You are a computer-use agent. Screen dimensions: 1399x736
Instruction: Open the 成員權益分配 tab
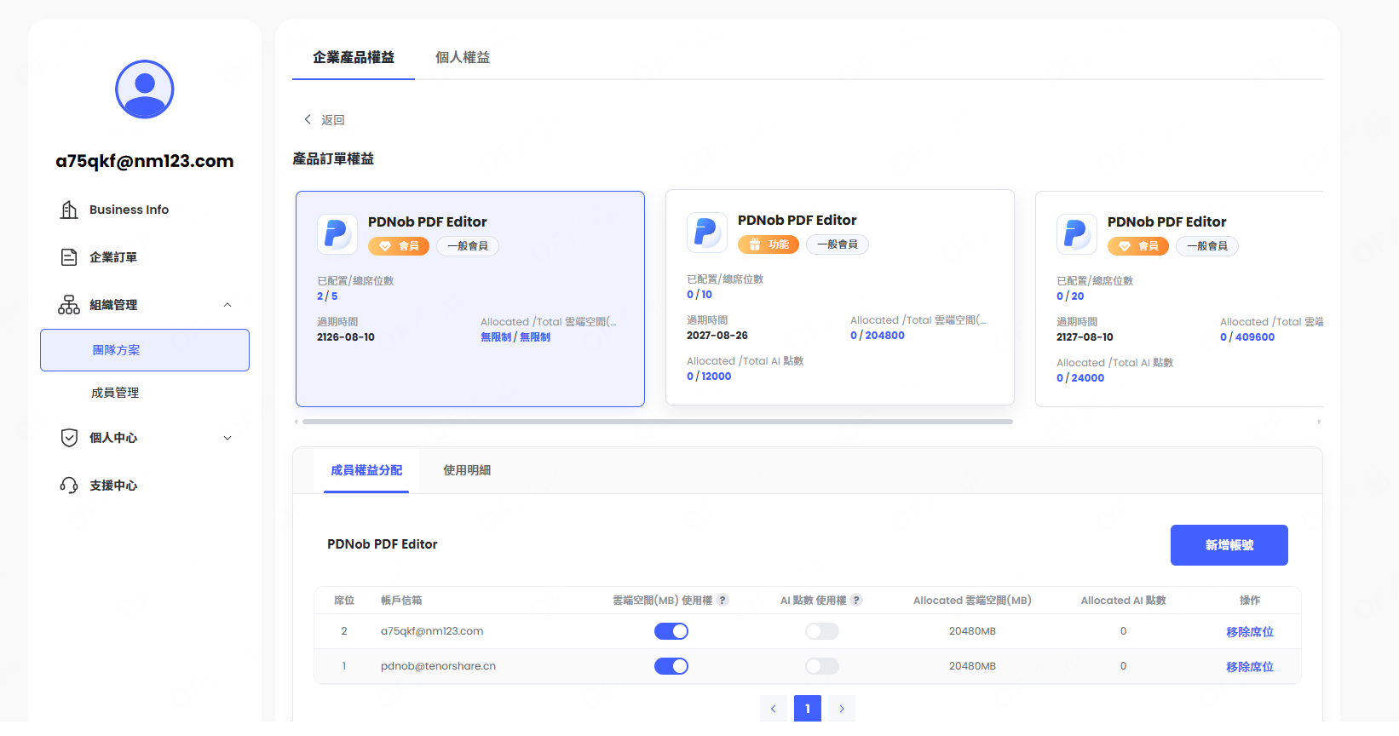tap(366, 470)
